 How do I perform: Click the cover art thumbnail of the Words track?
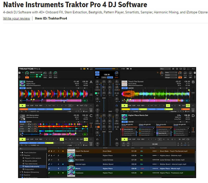pyautogui.click(x=71, y=168)
